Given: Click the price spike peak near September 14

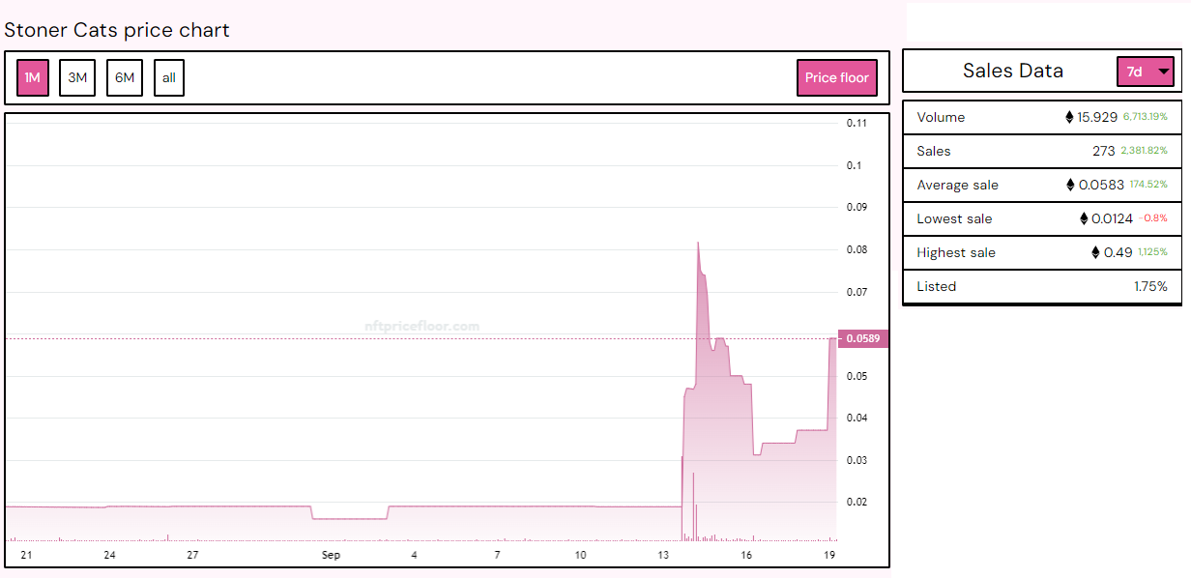Looking at the screenshot, I should (x=699, y=244).
